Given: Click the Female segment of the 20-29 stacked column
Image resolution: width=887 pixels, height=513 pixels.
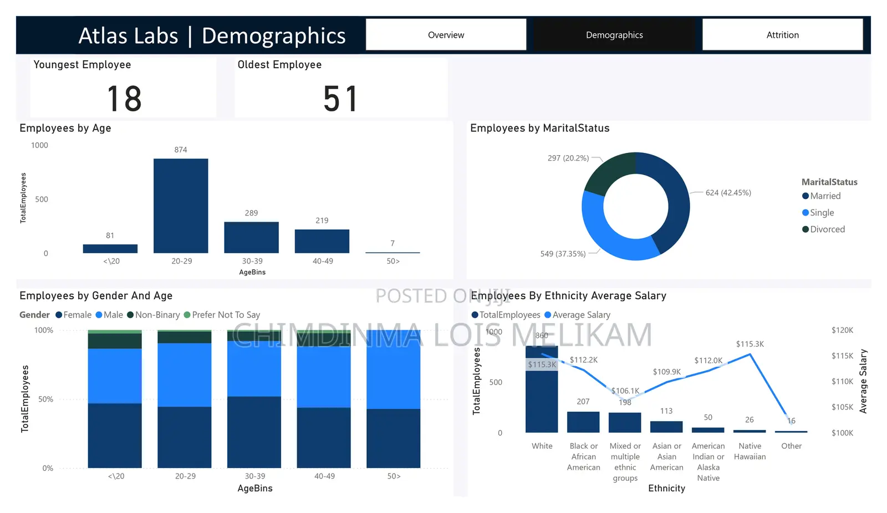Looking at the screenshot, I should pos(185,437).
